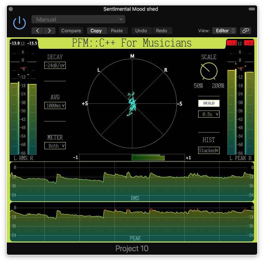Click the red -2.8 peak readout

[x=250, y=43]
